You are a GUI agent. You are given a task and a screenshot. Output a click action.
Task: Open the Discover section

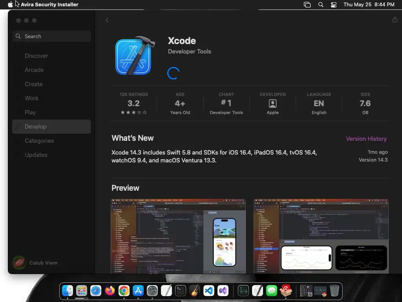[x=36, y=56]
